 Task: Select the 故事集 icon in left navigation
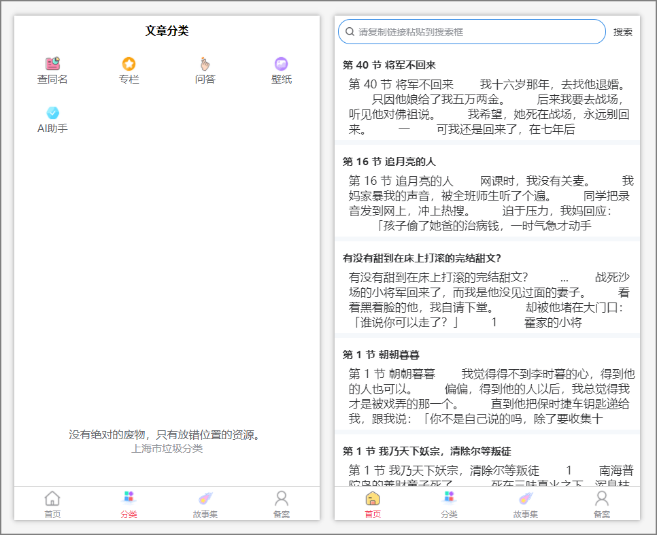(x=205, y=503)
